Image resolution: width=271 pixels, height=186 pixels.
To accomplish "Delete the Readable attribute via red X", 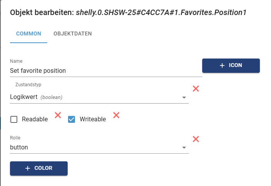I will click(x=58, y=115).
